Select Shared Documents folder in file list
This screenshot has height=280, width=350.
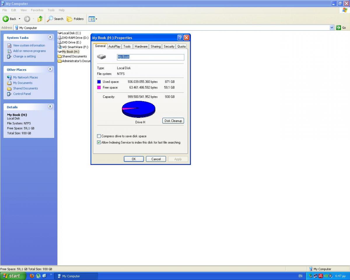pyautogui.click(x=72, y=56)
